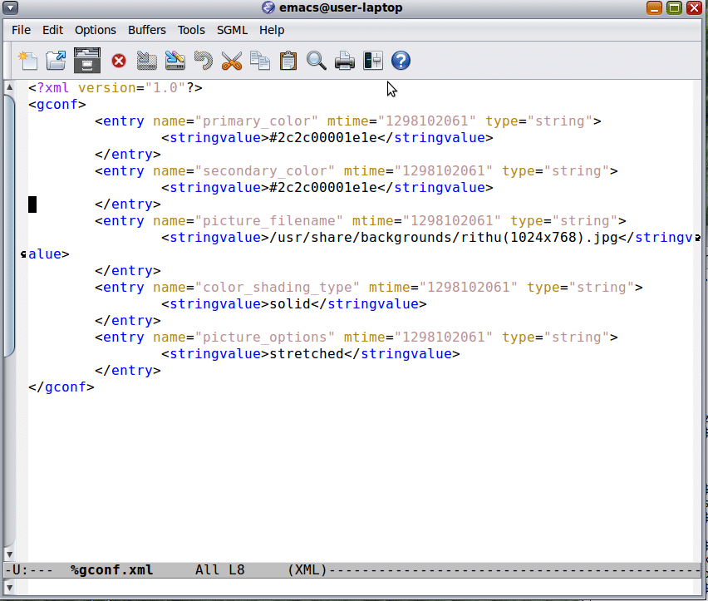Open preferences with the sliders icon

click(373, 61)
